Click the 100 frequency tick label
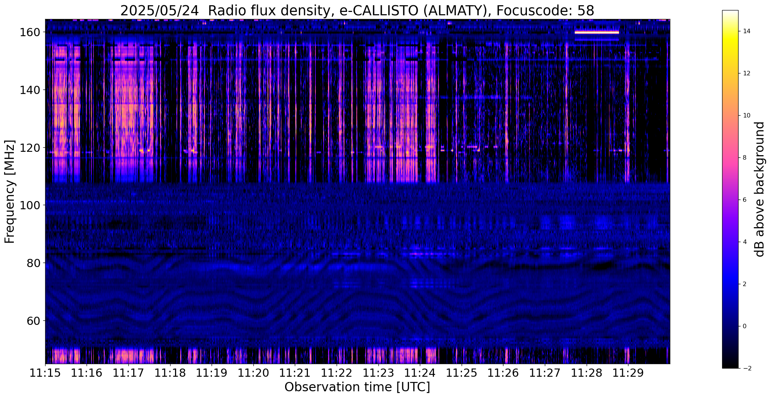The width and height of the screenshot is (771, 398). point(30,205)
